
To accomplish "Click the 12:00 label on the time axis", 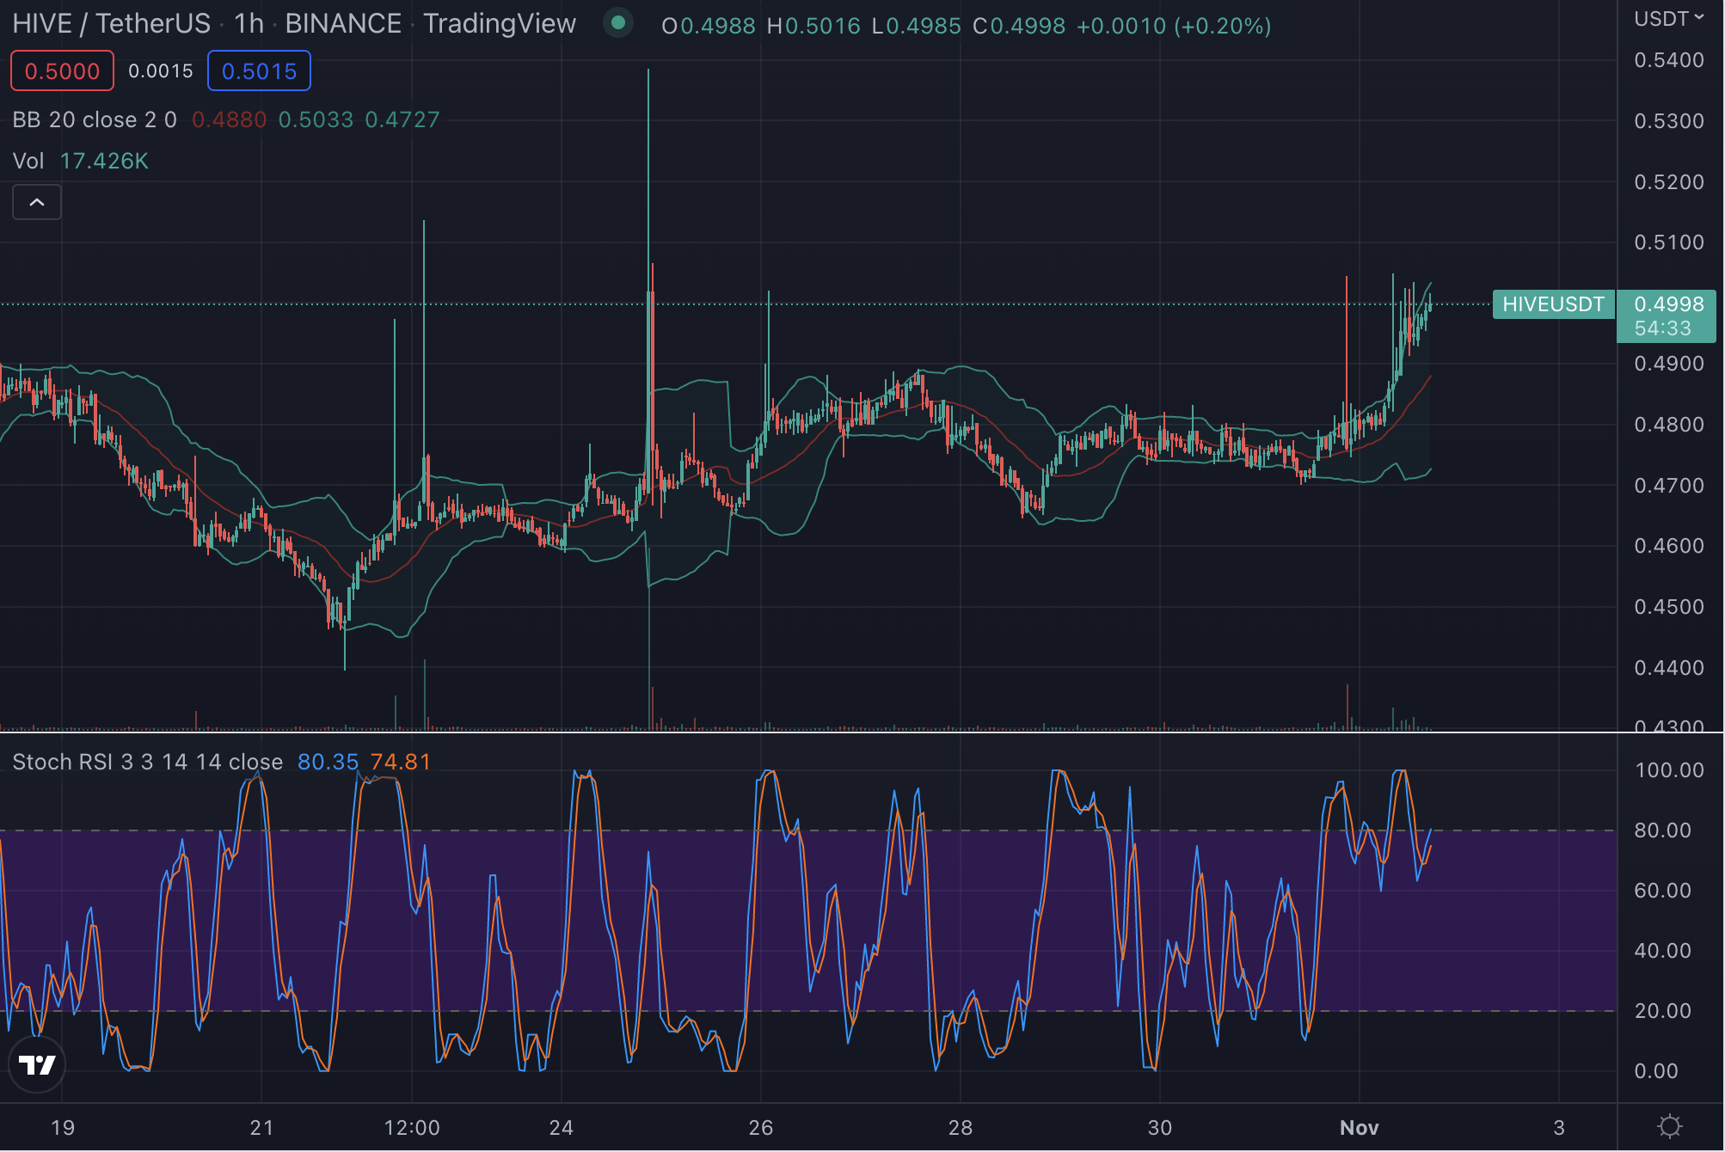I will 411,1127.
